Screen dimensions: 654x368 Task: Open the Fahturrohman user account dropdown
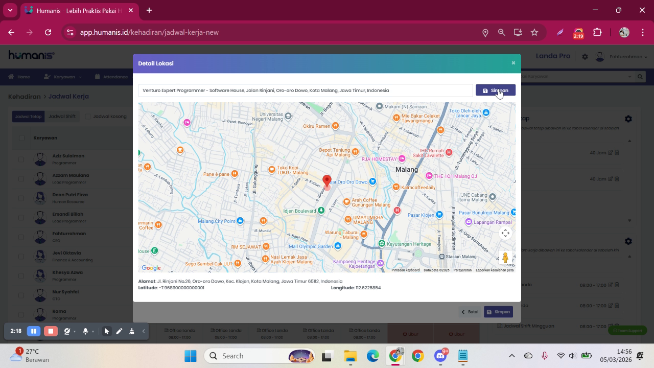point(622,57)
